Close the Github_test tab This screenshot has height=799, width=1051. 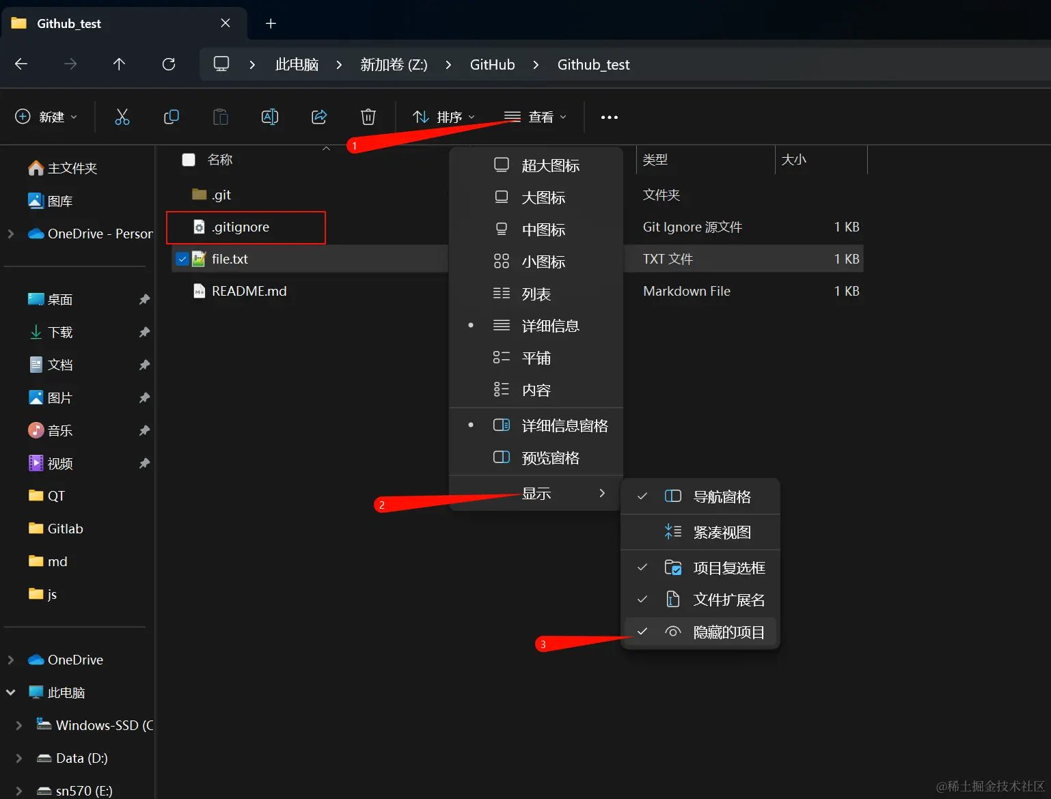pos(226,23)
